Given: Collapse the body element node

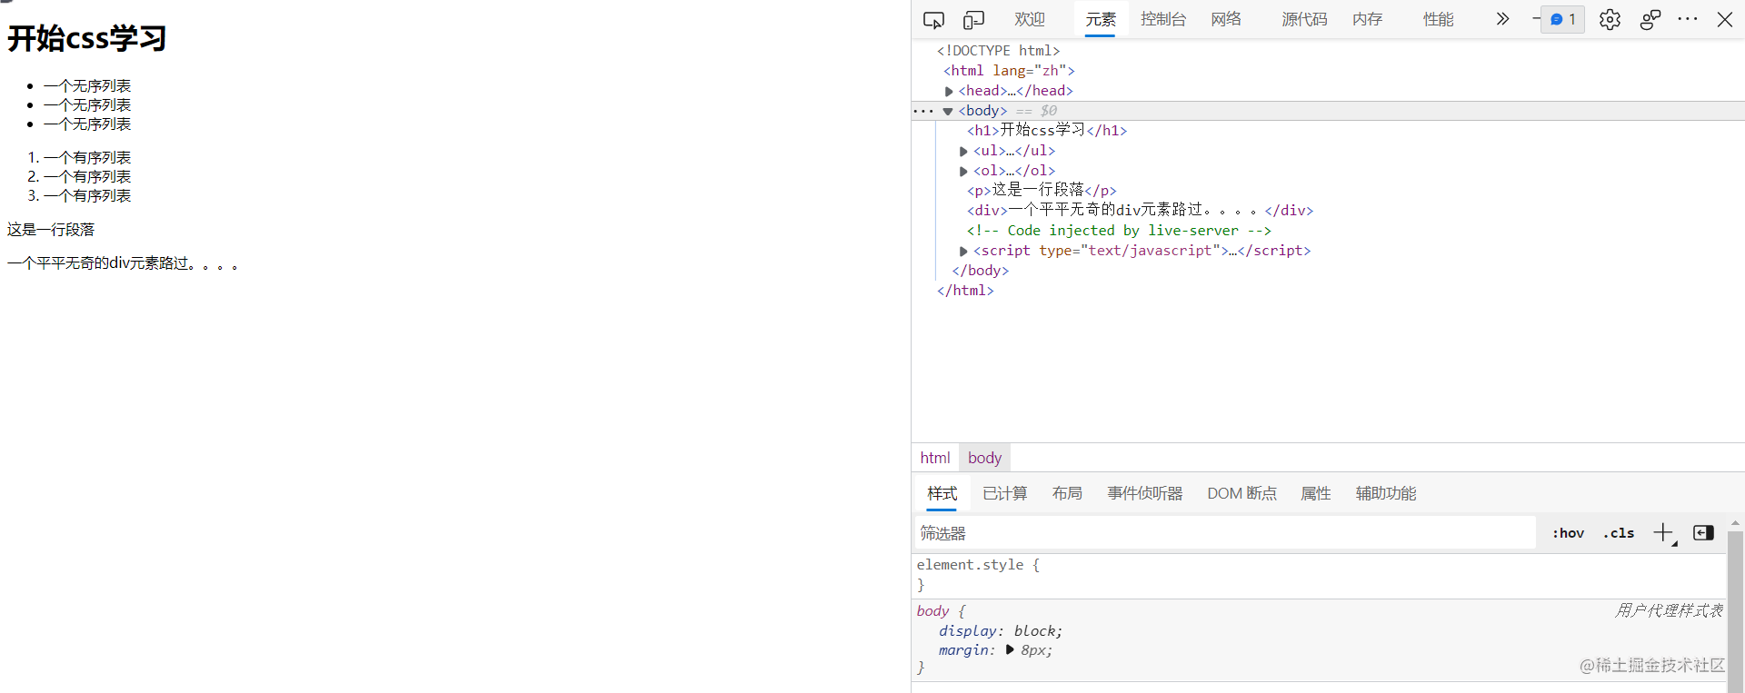Looking at the screenshot, I should tap(948, 111).
